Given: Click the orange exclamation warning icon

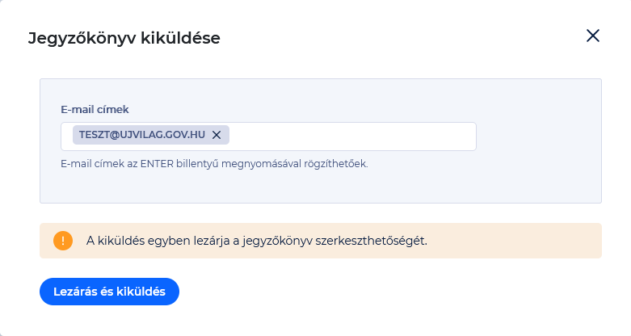Looking at the screenshot, I should [x=63, y=241].
